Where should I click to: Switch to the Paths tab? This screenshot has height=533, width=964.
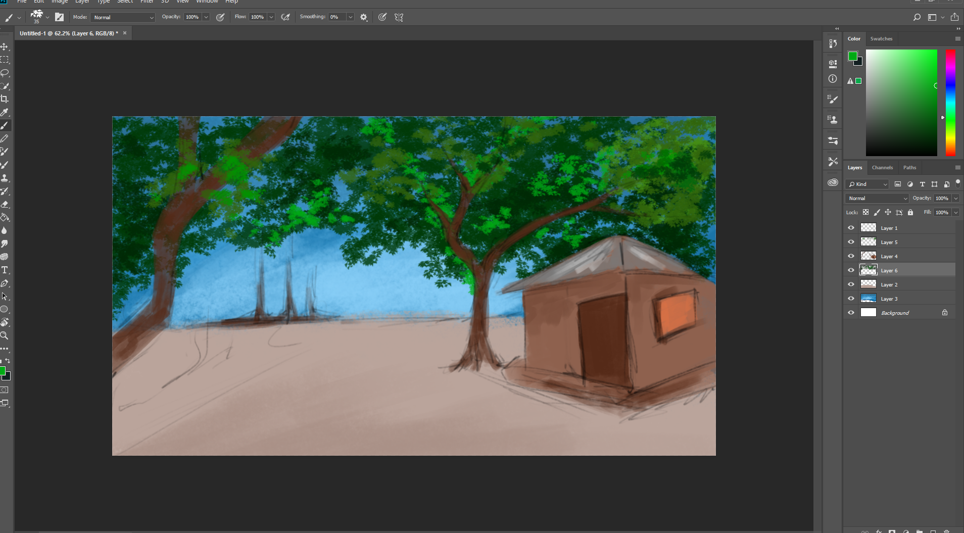909,167
